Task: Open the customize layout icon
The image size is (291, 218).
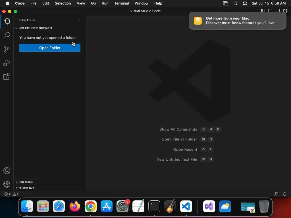Action: pyautogui.click(x=285, y=11)
